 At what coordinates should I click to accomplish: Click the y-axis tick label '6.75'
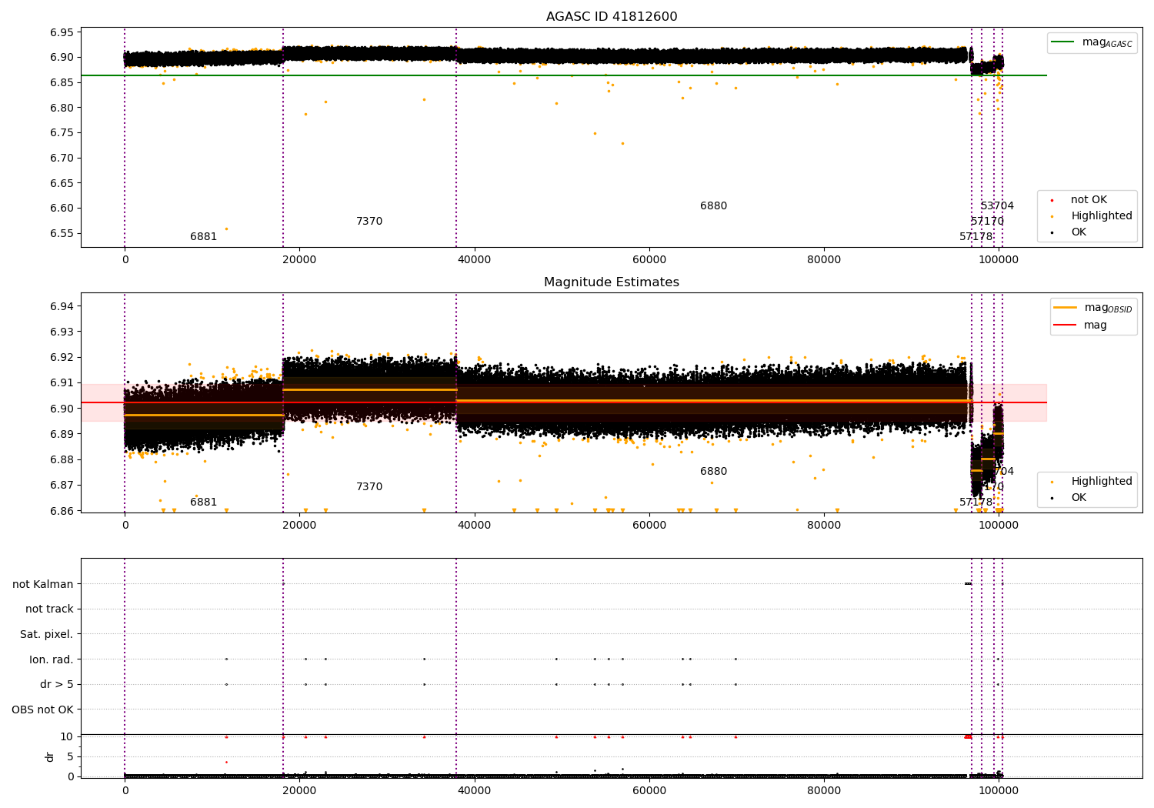click(x=62, y=133)
